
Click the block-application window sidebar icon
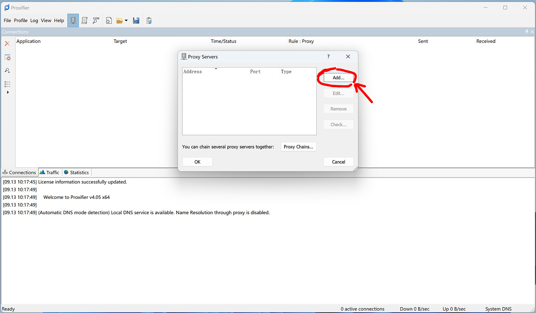(8, 57)
